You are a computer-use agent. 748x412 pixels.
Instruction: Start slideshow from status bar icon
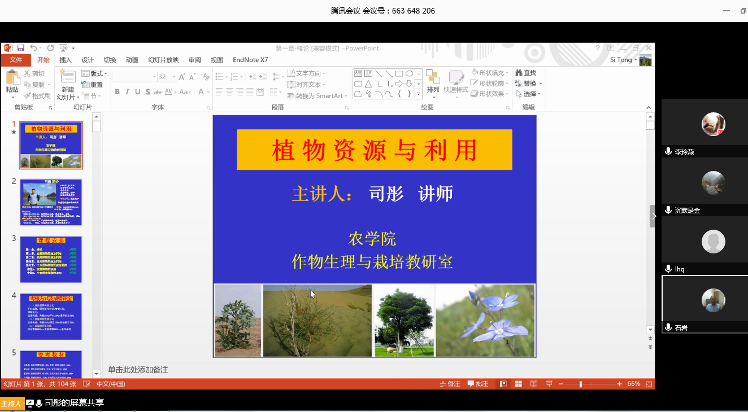549,384
